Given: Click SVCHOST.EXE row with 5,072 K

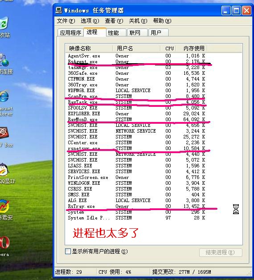Looking at the screenshot, I should click(136, 160).
